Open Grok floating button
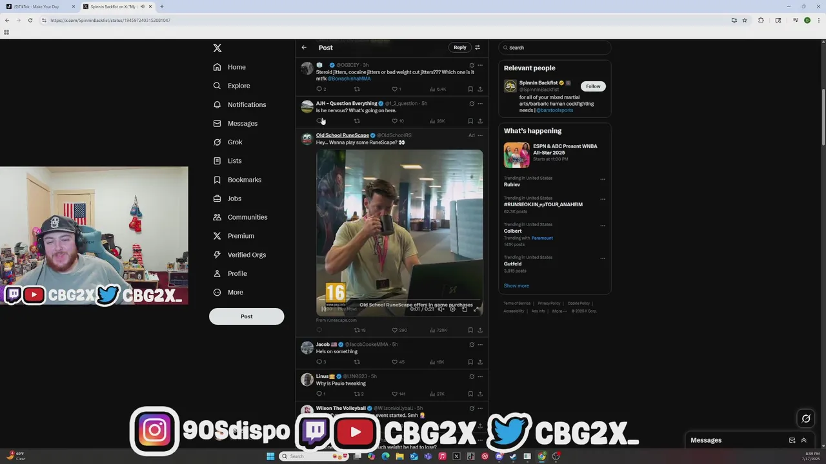 tap(806, 419)
